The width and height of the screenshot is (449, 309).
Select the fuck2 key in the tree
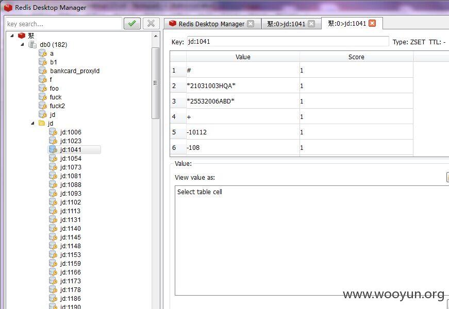click(x=57, y=106)
